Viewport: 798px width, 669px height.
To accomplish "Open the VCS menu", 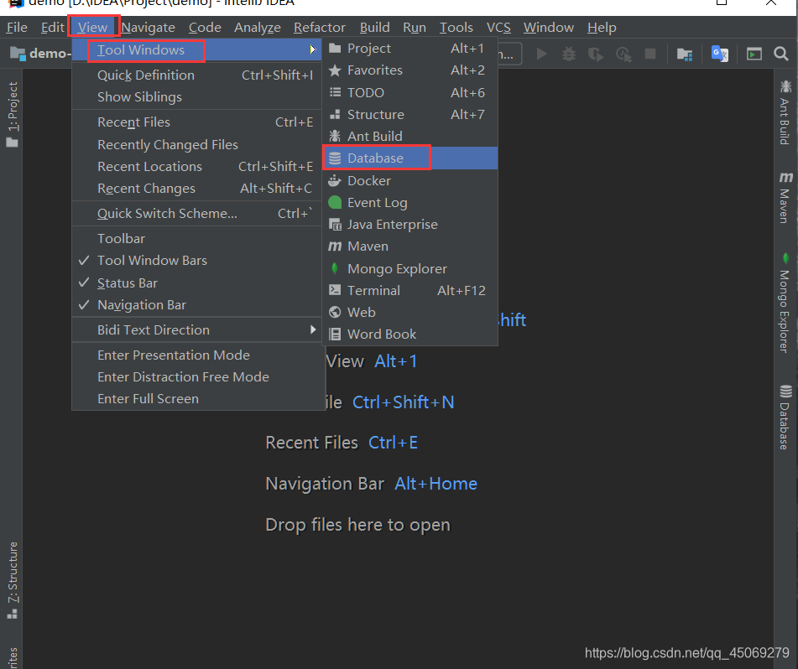I will coord(498,28).
